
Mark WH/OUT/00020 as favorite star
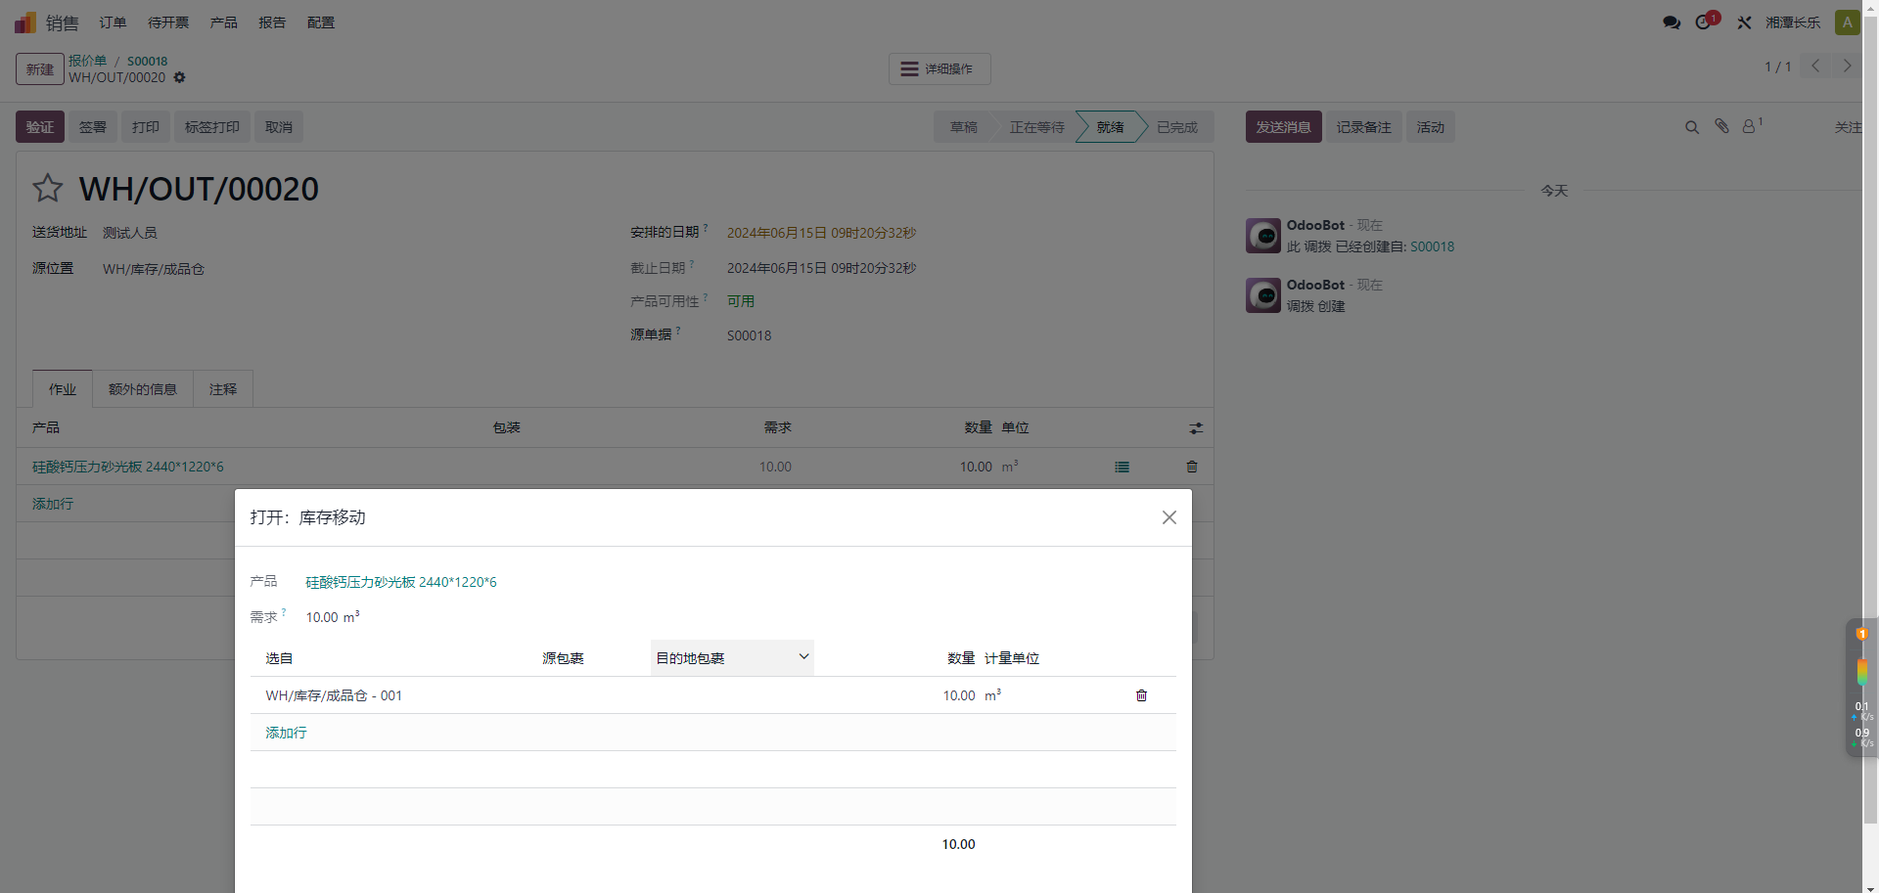(48, 188)
